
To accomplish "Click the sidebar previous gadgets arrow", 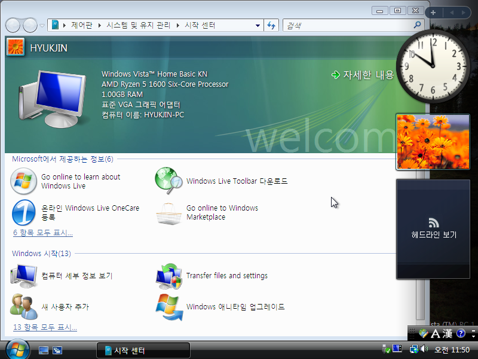I will click(x=452, y=13).
